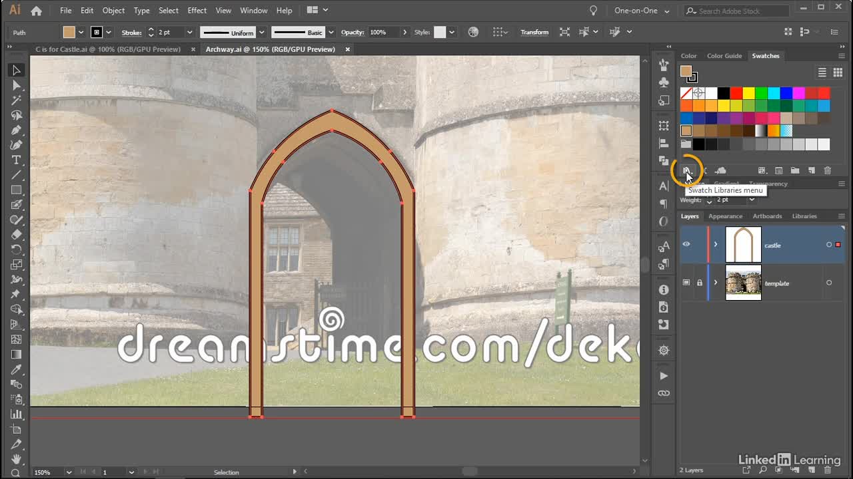
Task: Open the Swatches panel menu
Action: (x=841, y=56)
